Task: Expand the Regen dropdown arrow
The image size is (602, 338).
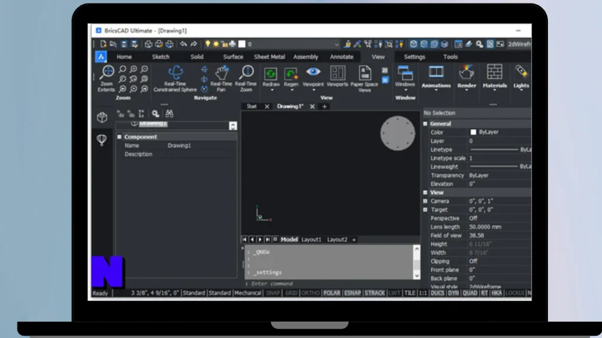Action: pyautogui.click(x=292, y=90)
